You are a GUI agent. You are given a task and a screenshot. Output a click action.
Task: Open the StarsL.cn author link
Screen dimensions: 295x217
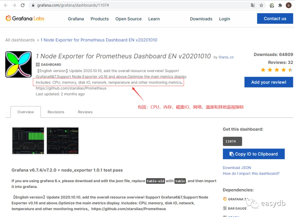tap(226, 57)
